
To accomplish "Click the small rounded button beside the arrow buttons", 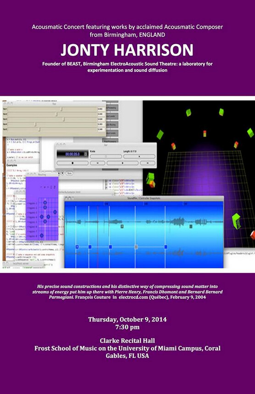I will tap(69, 173).
